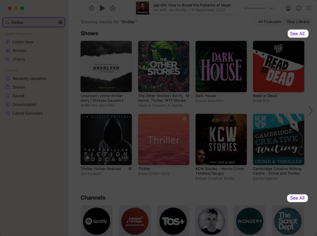Click "SHREYAS GAUTAM" author text

click(97, 105)
